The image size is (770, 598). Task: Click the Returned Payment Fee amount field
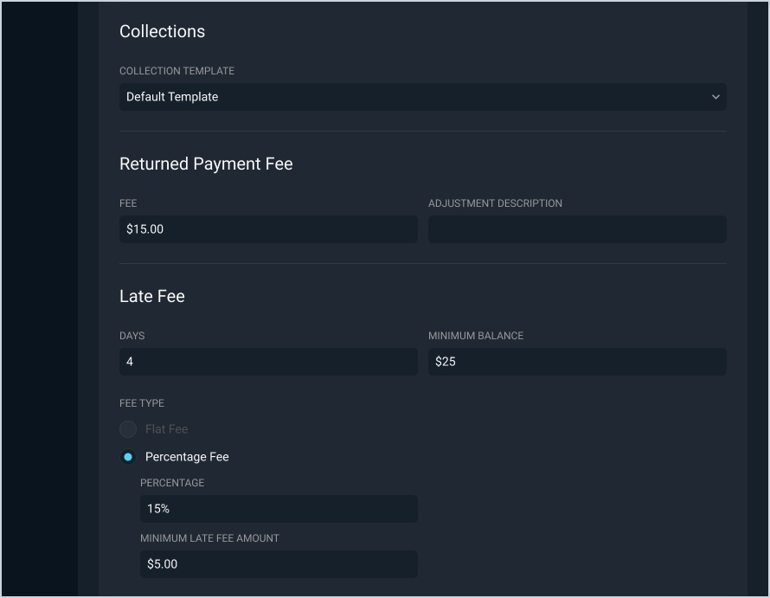268,229
